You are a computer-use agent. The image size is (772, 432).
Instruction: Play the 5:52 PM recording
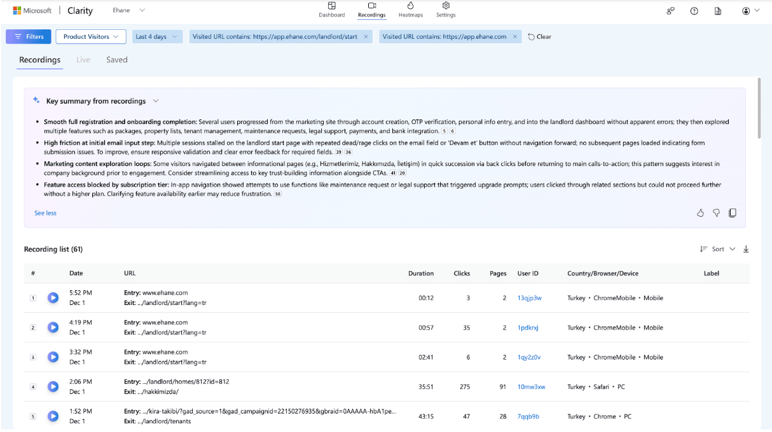(53, 297)
